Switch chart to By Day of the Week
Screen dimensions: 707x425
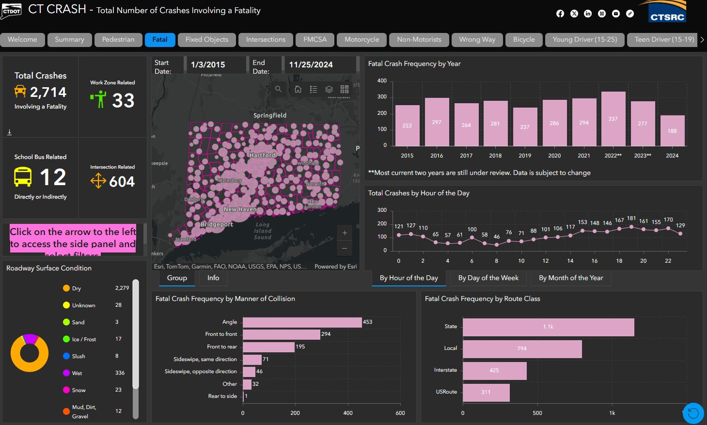[x=488, y=278]
